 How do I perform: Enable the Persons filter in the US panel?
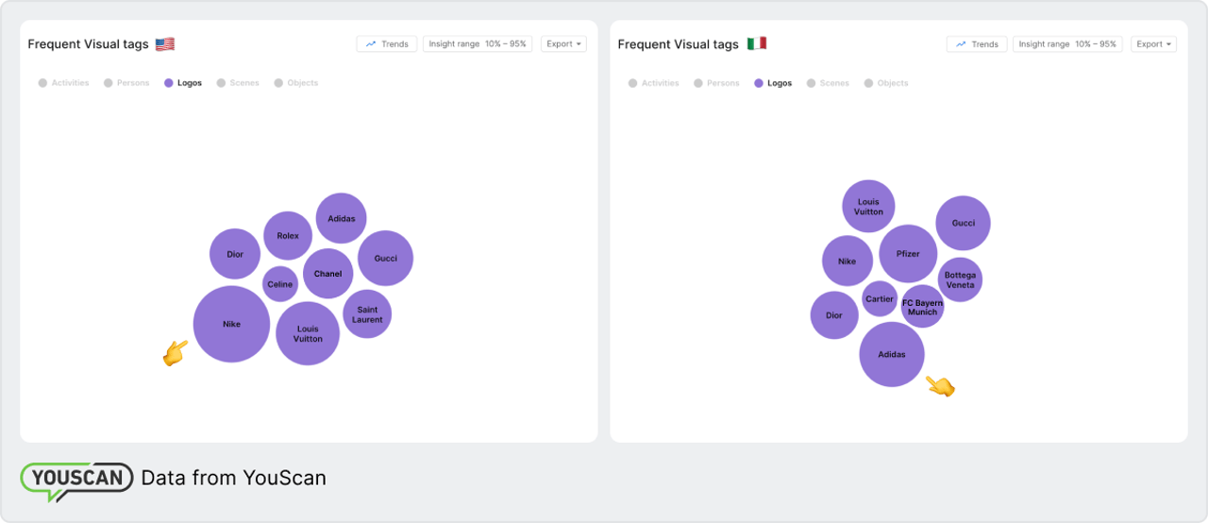(x=126, y=83)
